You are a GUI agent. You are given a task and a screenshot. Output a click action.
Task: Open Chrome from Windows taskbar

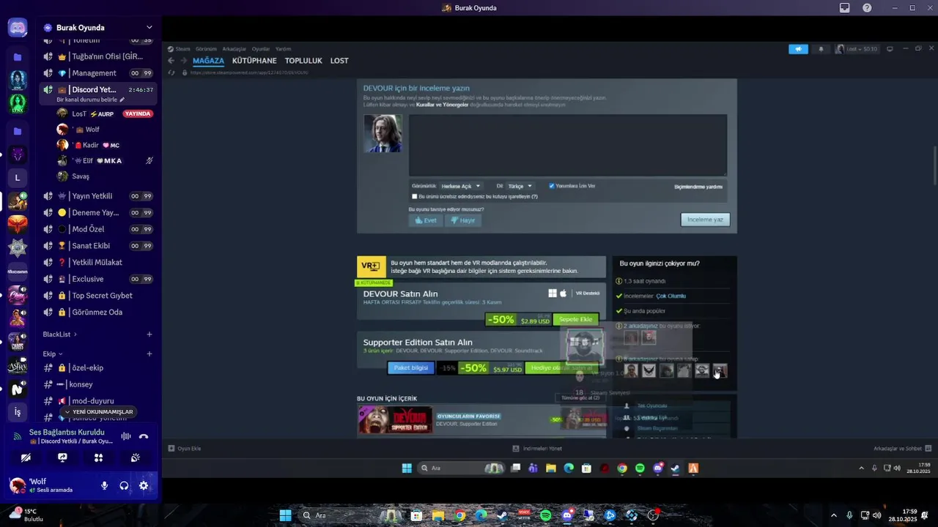pos(459,515)
